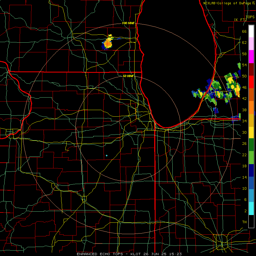The height and width of the screenshot is (256, 256).
Task: Pick the light green legend swatch
Action: click(x=251, y=158)
